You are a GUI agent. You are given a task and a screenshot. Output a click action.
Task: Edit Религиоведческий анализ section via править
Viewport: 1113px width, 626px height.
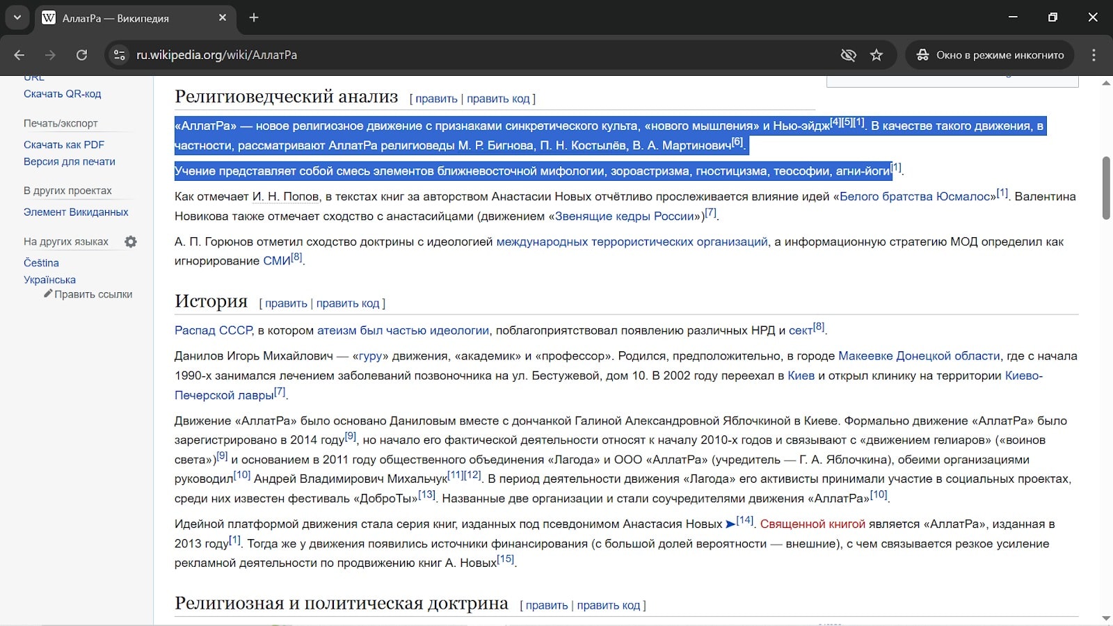pos(436,99)
